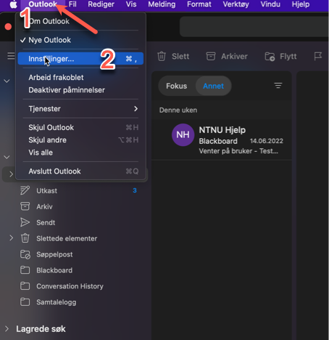Switch to the Annet tab

213,86
